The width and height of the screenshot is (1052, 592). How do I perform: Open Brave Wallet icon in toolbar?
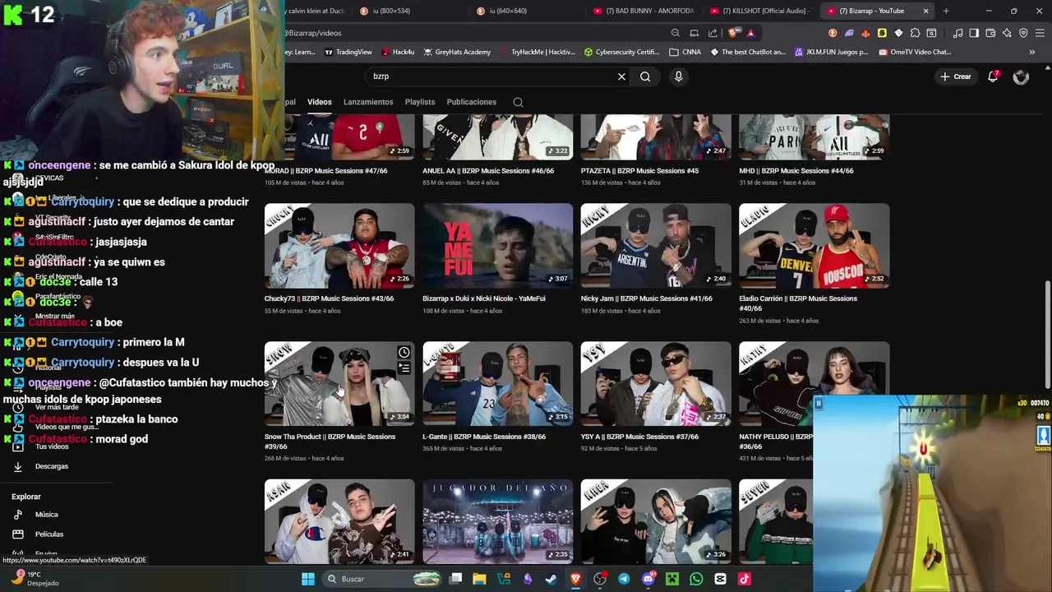[x=990, y=33]
